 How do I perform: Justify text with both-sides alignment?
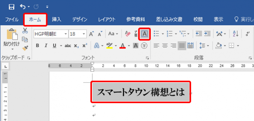[x=182, y=46]
